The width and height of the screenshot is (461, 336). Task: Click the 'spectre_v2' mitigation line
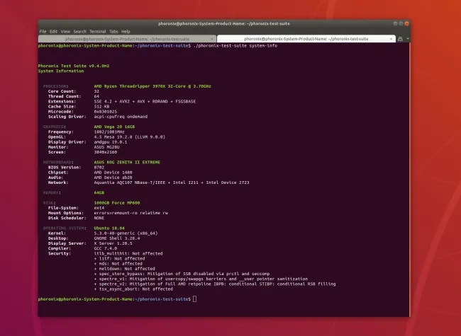click(215, 284)
